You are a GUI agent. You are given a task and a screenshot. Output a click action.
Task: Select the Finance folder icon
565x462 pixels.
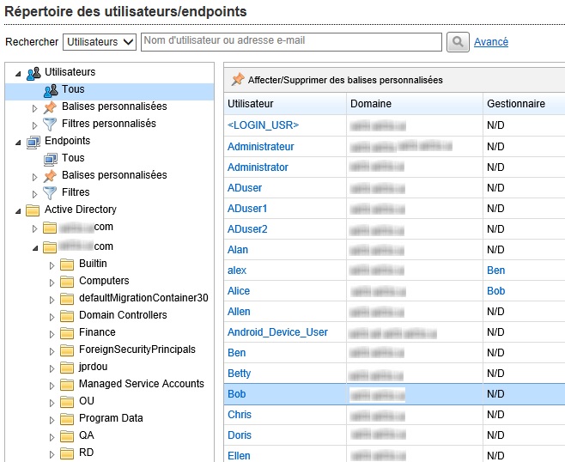[x=67, y=332]
